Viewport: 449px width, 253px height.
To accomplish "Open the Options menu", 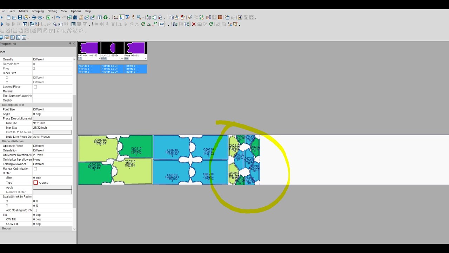I will pos(76,11).
